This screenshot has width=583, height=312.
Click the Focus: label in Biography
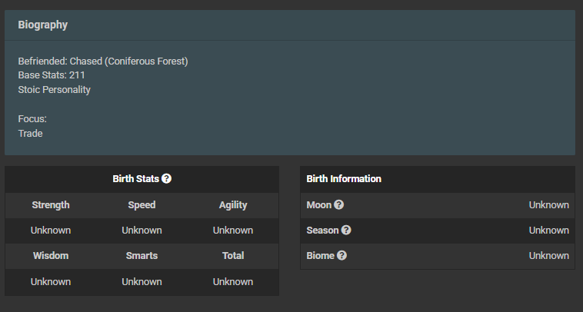(x=32, y=119)
